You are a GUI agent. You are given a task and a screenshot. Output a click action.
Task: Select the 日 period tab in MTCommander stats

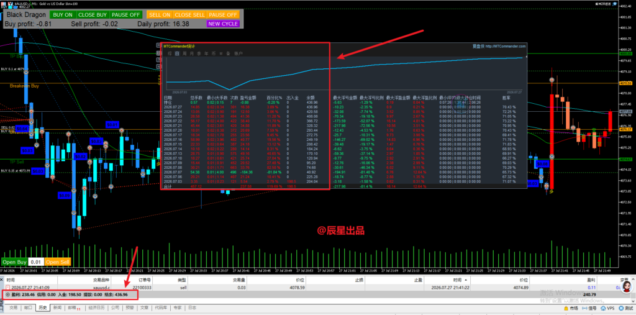point(177,53)
